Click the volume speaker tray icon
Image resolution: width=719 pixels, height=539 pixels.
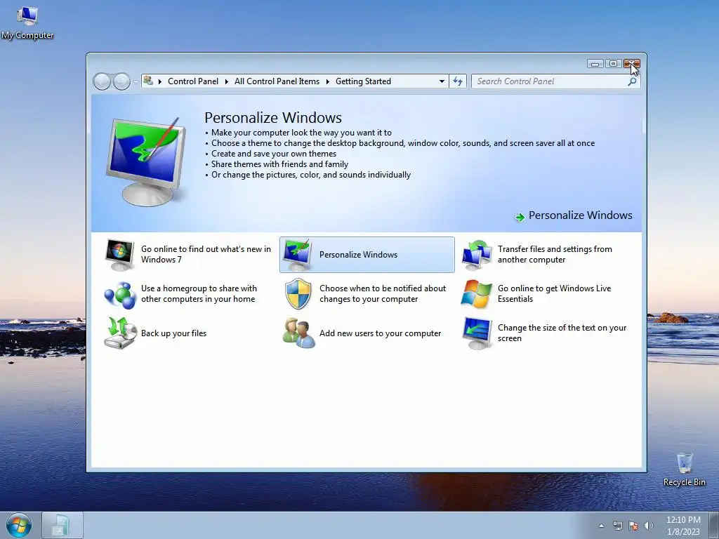coord(649,526)
